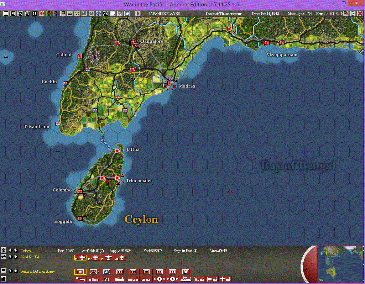Click the red X exit icon in toolbar
Screen dimensions: 365x284
(x=360, y=14)
